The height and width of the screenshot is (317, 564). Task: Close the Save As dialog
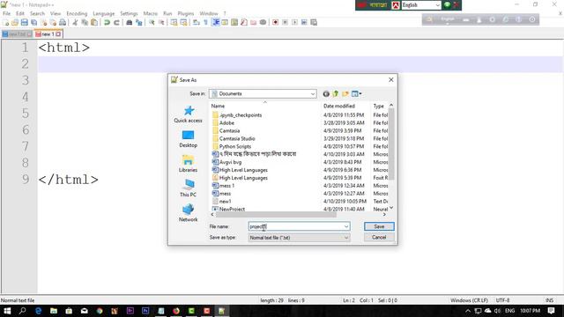coord(391,80)
